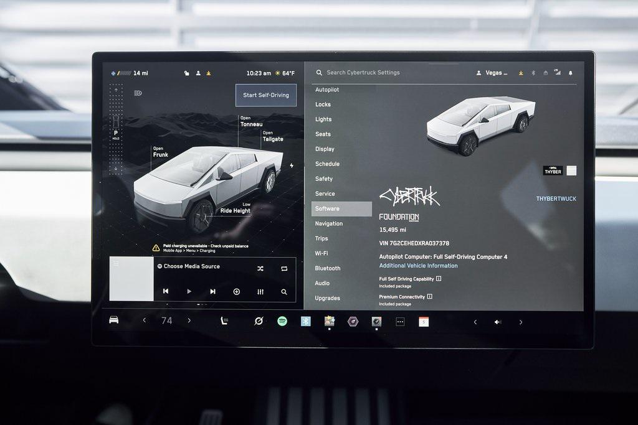Open seat heater controls in the bottom bar
Viewport: 638px width, 425px height.
pos(224,321)
